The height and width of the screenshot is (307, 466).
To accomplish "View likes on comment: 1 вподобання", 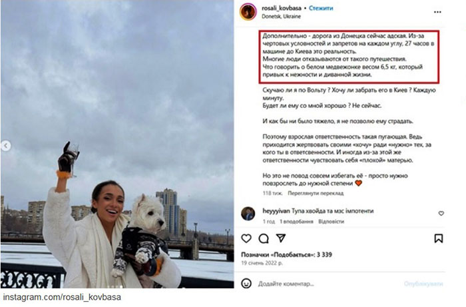I will pos(296,221).
